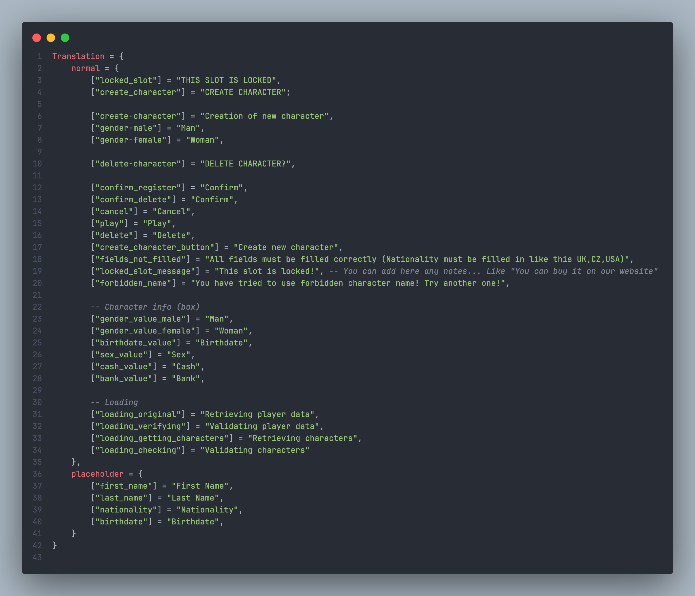Click the red close window dot
Image resolution: width=695 pixels, height=596 pixels.
(x=37, y=38)
